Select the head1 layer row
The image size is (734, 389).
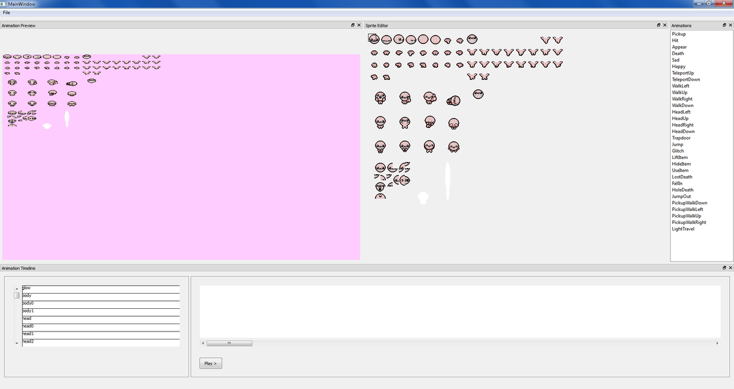(x=101, y=335)
